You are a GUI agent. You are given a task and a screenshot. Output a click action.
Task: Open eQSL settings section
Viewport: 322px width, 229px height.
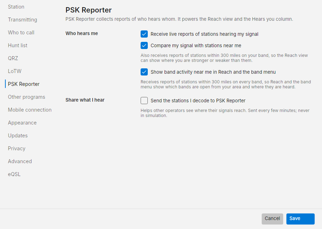click(x=14, y=174)
